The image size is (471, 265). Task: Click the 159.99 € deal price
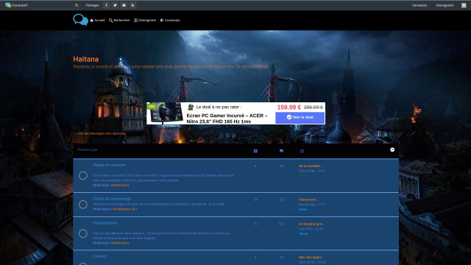point(289,107)
